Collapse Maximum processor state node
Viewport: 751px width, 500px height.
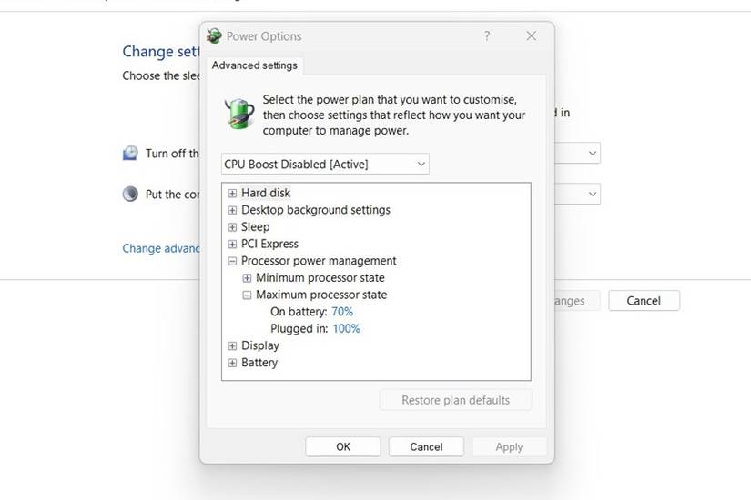[247, 295]
